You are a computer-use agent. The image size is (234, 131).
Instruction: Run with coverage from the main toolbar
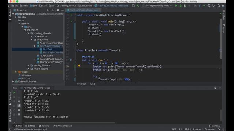pyautogui.click(x=185, y=6)
